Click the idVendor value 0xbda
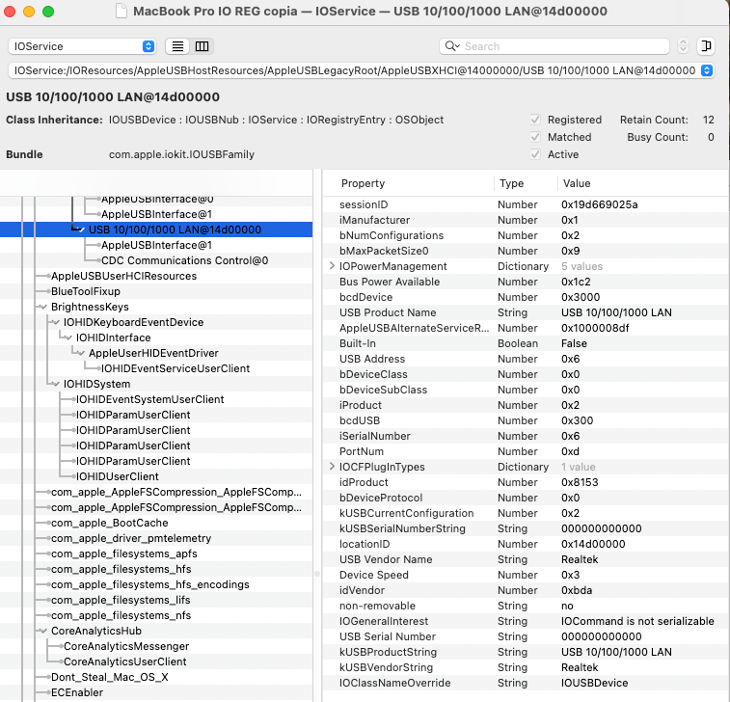This screenshot has height=702, width=730. click(577, 590)
